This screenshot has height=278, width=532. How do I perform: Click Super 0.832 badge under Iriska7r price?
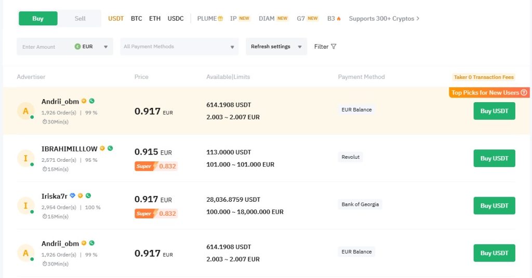(x=156, y=214)
